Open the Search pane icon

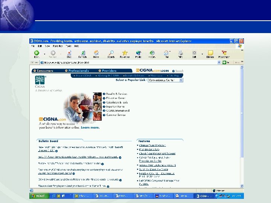(x=111, y=54)
